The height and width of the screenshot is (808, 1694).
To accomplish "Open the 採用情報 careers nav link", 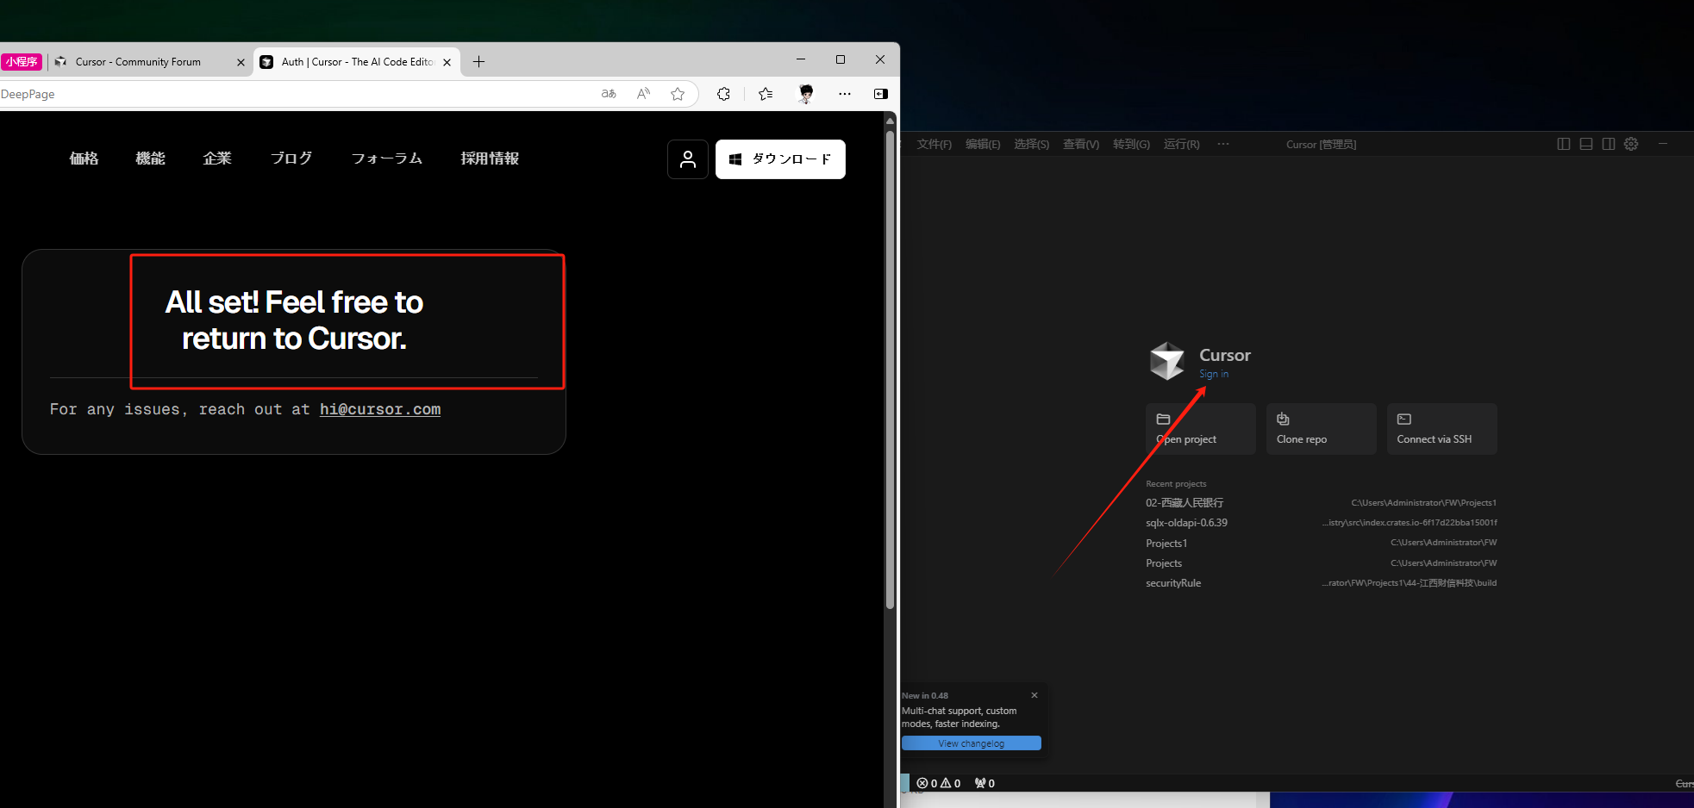I will (x=490, y=158).
